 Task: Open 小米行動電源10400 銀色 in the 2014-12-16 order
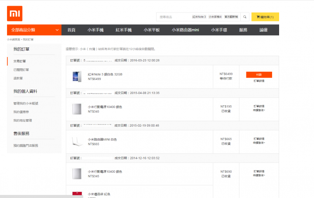(105, 171)
